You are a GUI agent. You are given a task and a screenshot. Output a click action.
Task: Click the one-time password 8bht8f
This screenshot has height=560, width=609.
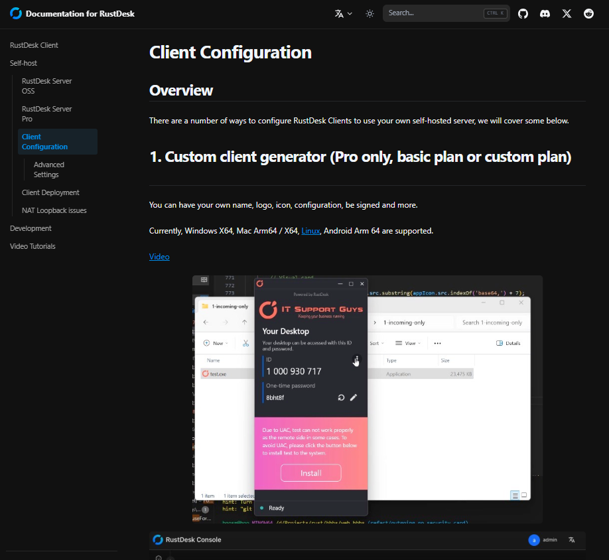coord(275,397)
